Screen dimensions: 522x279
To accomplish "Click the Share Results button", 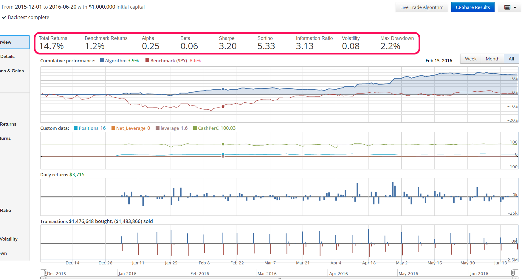I will [x=473, y=7].
